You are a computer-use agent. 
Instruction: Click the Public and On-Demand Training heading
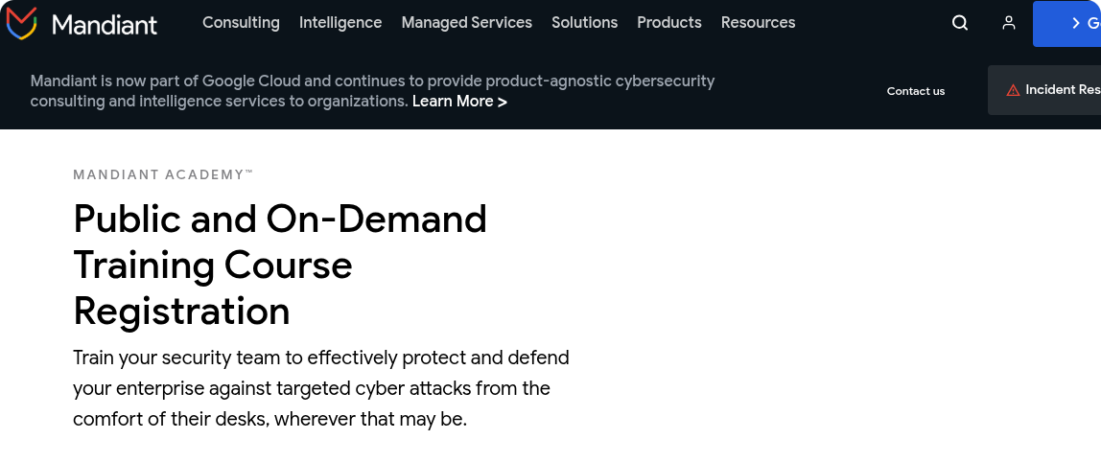point(280,265)
